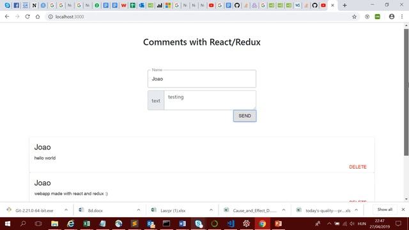Open downloaded Git-2.21.0-64-bit.exe file
The width and height of the screenshot is (409, 230).
point(34,210)
